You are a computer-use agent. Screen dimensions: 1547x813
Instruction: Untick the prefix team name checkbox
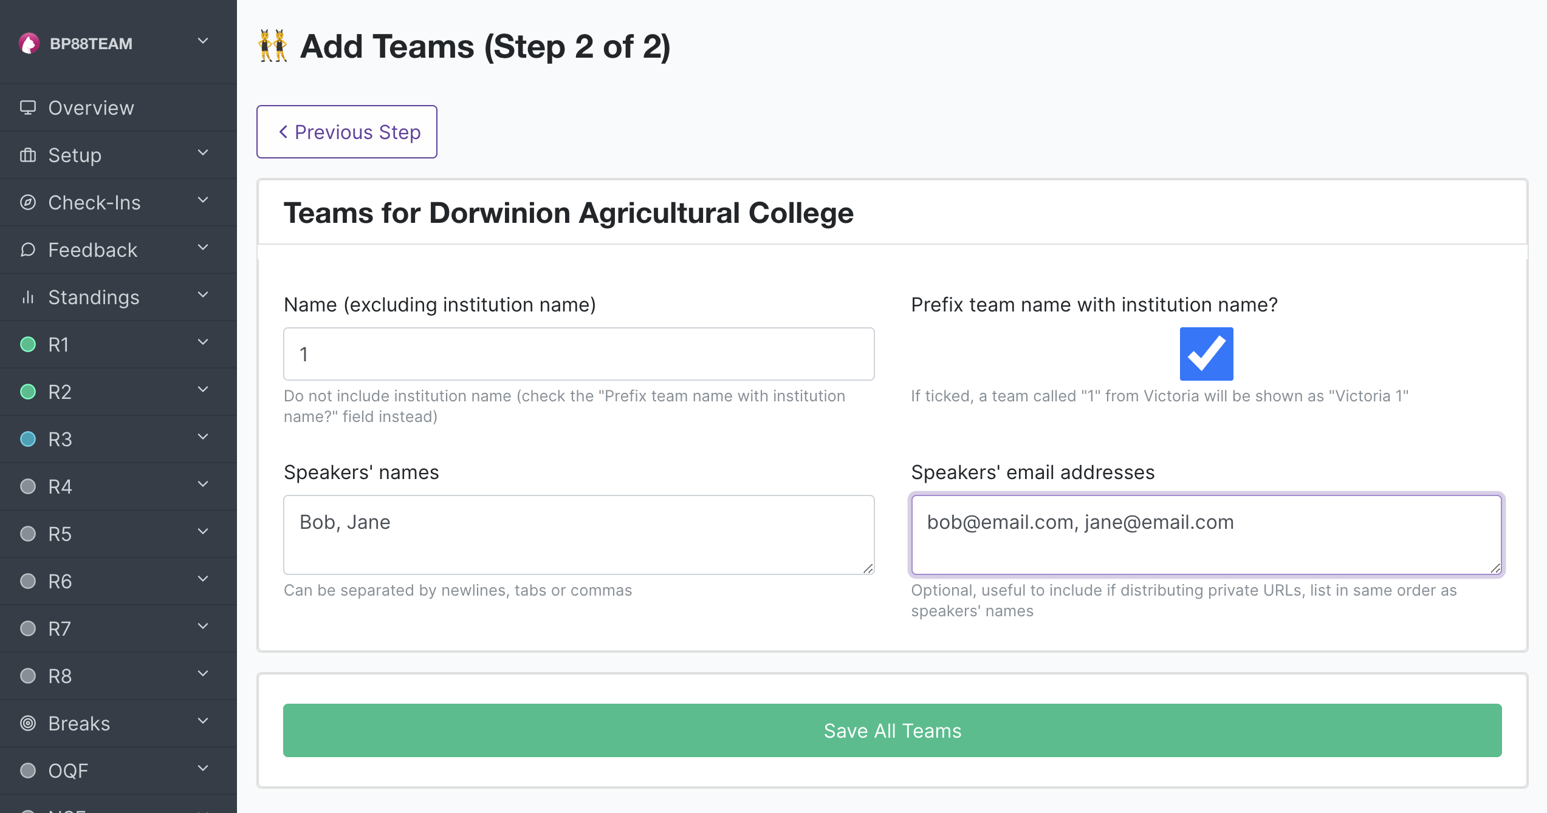coord(1206,354)
